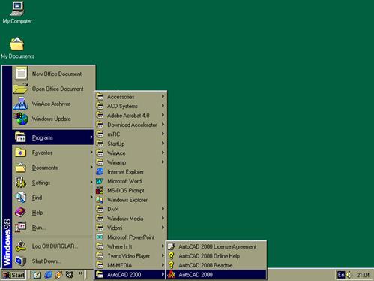Click the Run icon in Start menu

[x=20, y=228]
